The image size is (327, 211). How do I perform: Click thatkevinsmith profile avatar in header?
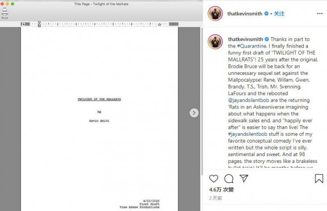(x=215, y=13)
